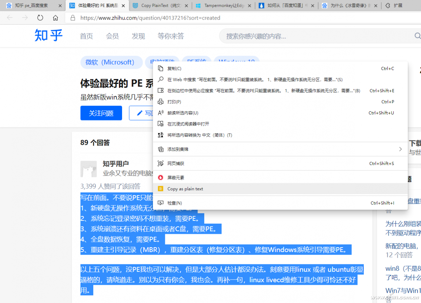Click the search icon beside 在 Web 中搜索
This screenshot has height=303, width=421.
tap(161, 80)
